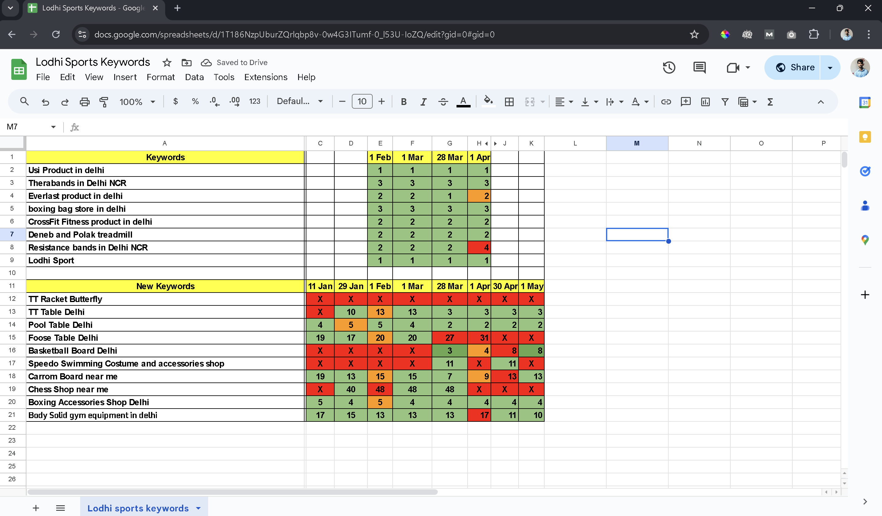Open the Extensions menu
This screenshot has height=516, width=882.
266,77
